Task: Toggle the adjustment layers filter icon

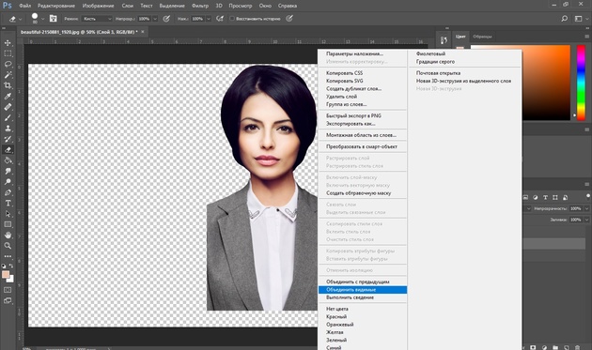Action: [536, 197]
